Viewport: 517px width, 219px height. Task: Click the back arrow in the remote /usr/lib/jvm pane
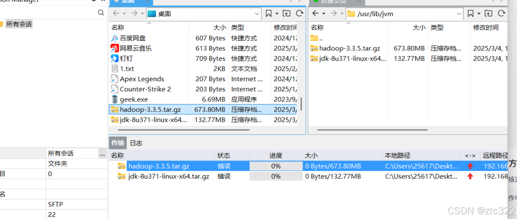tap(316, 14)
